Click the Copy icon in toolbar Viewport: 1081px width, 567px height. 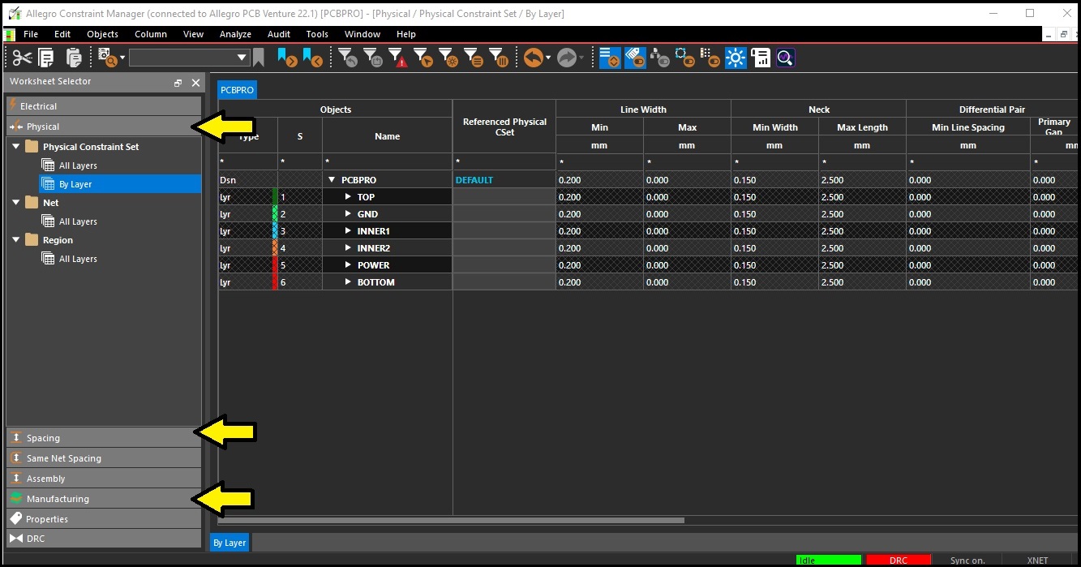point(46,58)
